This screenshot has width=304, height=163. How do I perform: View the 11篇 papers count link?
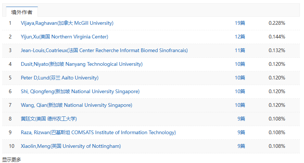(240, 51)
